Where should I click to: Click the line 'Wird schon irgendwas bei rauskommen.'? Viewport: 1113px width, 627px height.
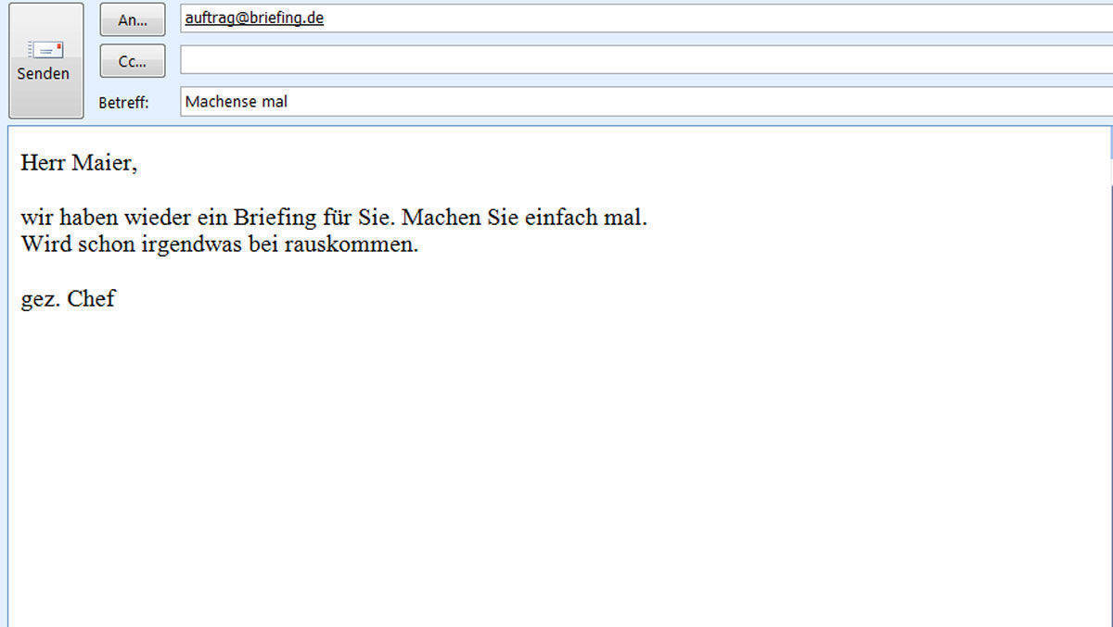pyautogui.click(x=220, y=245)
